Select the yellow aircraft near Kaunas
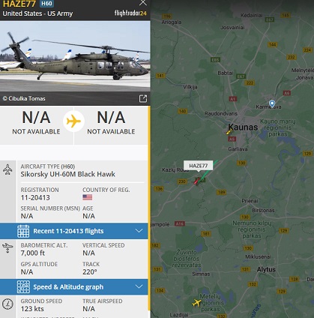Image resolution: width=314 pixels, height=318 pixels. 229,132
